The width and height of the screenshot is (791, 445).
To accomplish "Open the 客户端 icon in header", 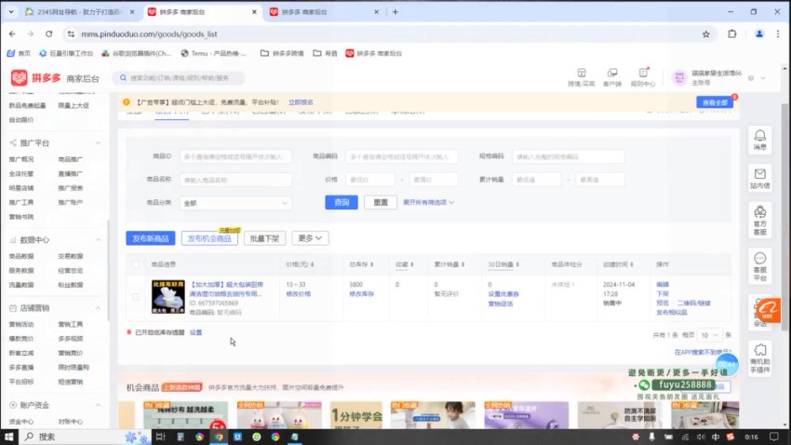I will 611,76.
